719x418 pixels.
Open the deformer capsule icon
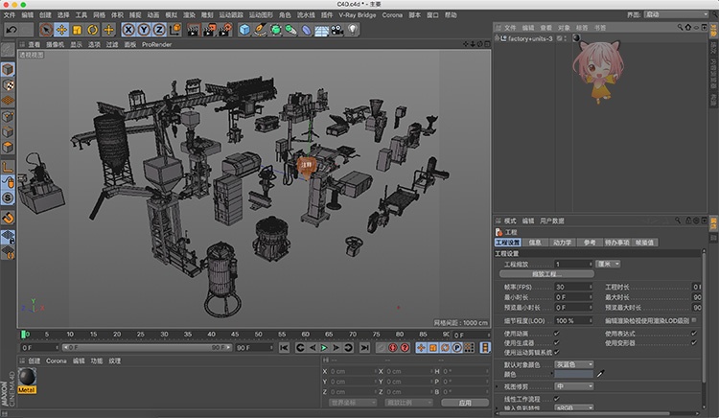click(x=307, y=30)
